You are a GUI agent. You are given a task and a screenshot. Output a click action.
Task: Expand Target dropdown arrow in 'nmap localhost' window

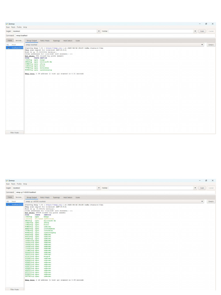pyautogui.click(x=99, y=31)
